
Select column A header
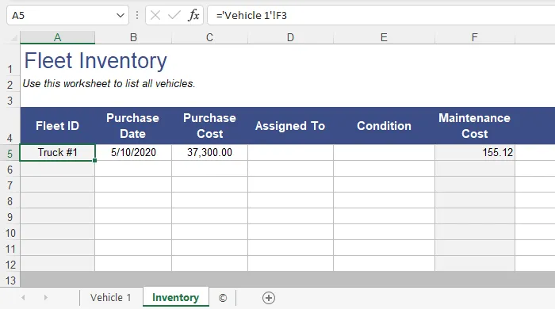pyautogui.click(x=57, y=37)
